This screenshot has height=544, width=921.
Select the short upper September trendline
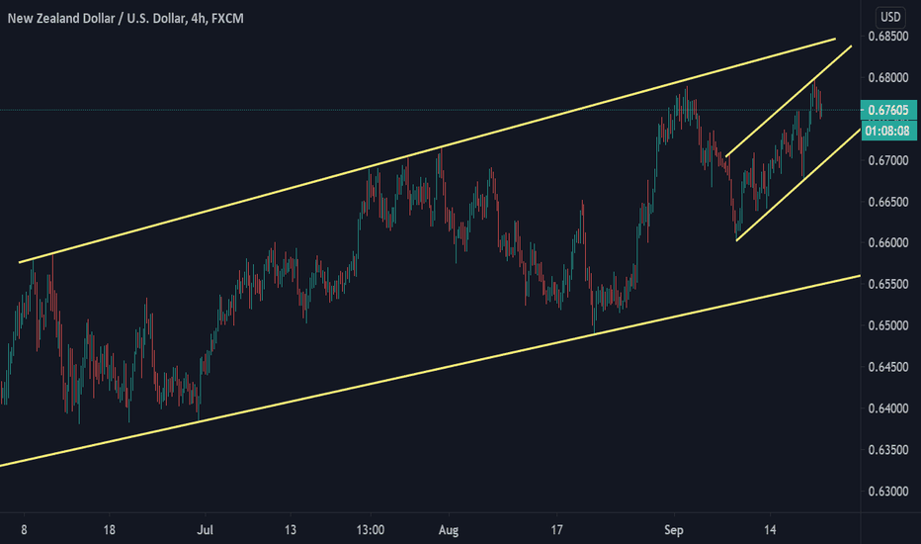tap(789, 101)
